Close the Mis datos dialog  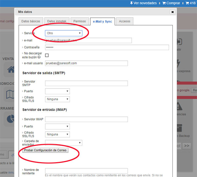tap(172, 12)
